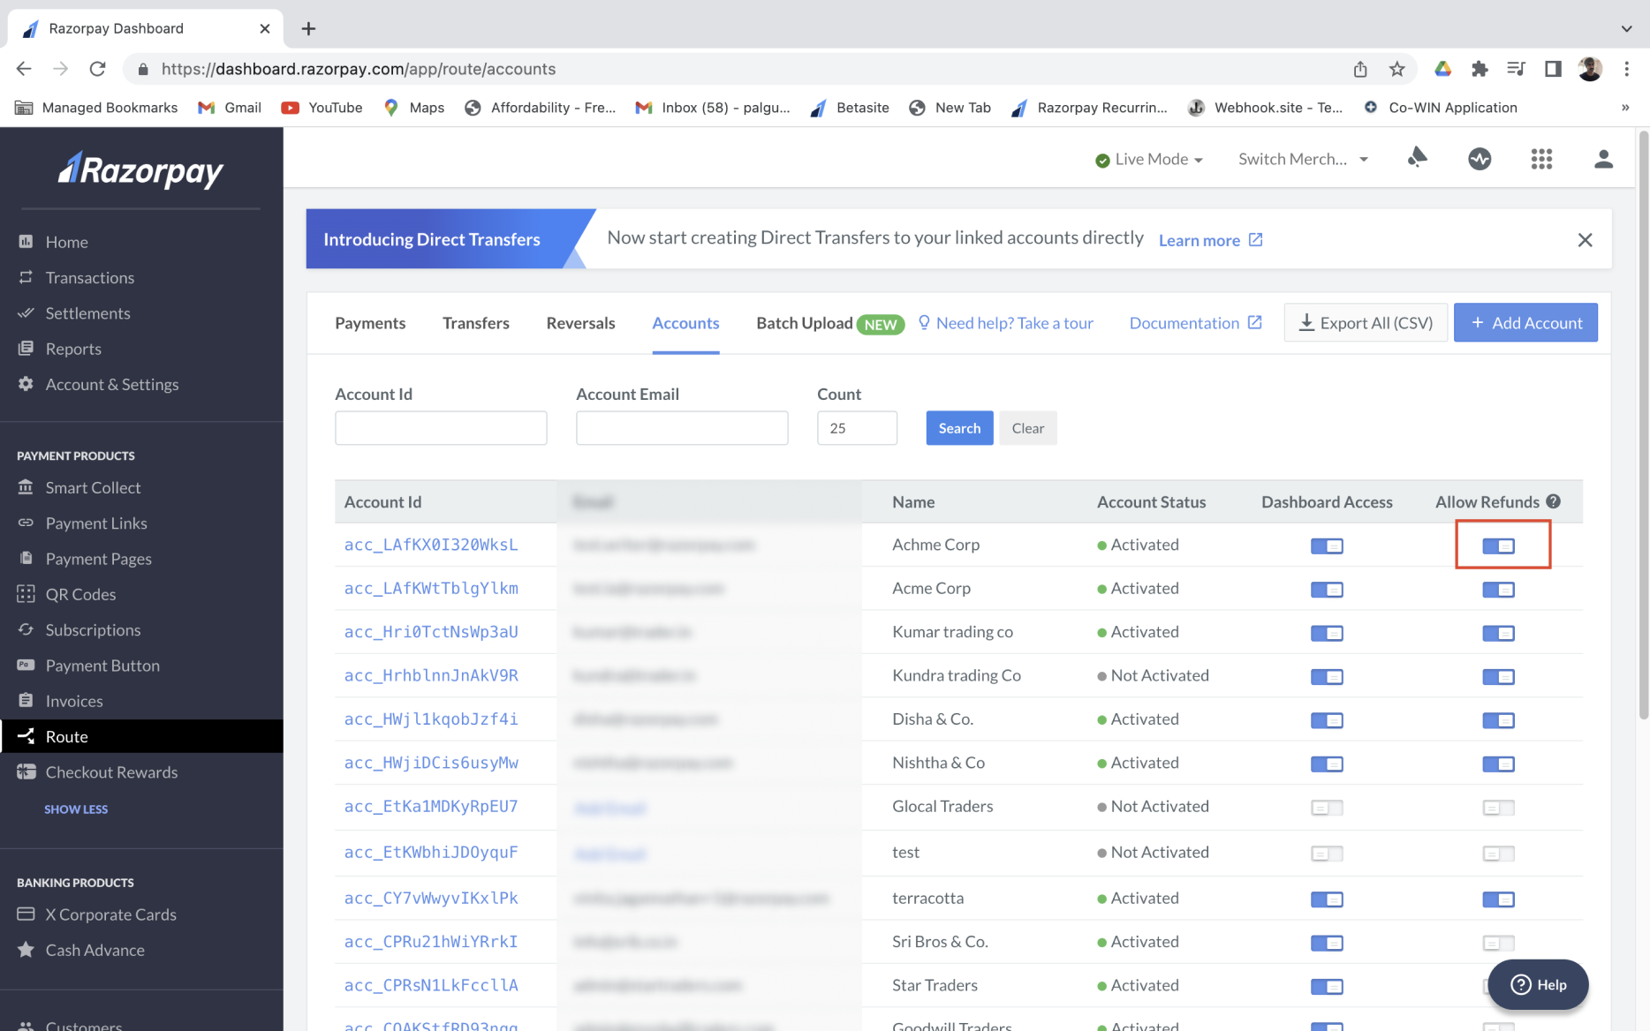The image size is (1650, 1031).
Task: Open Chrome three-dot menu
Action: click(1626, 69)
